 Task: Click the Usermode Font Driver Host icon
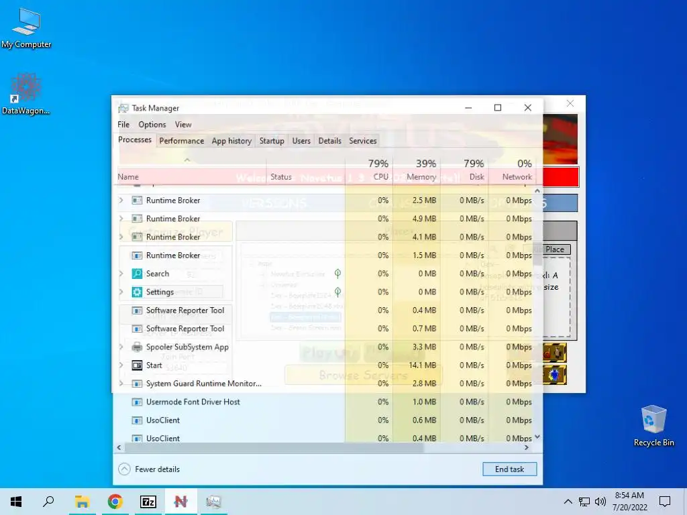137,402
